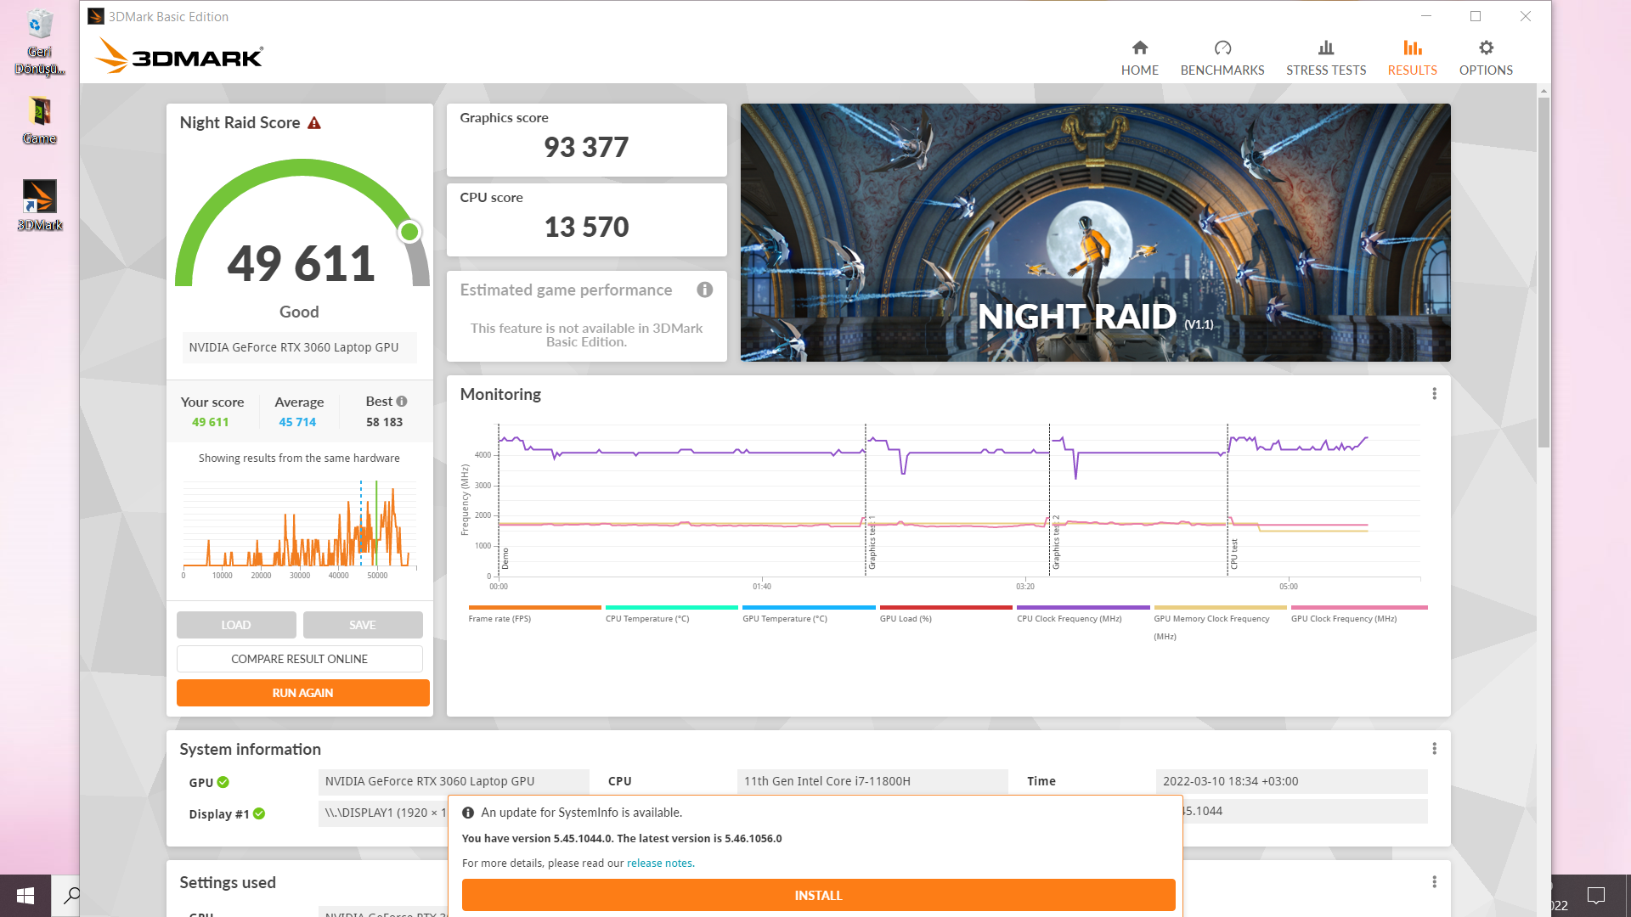Open Monitoring panel three-dot menu
The width and height of the screenshot is (1631, 917).
1434,394
